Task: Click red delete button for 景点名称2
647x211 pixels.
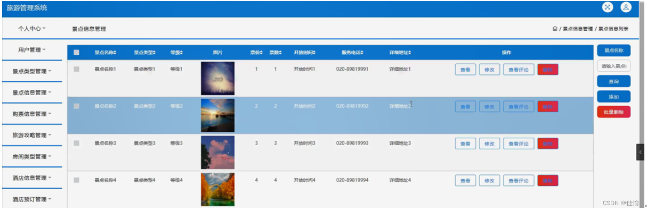Action: [548, 107]
